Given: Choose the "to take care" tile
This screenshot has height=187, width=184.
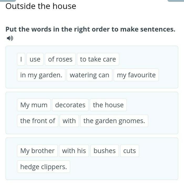Looking at the screenshot, I should 98,59.
